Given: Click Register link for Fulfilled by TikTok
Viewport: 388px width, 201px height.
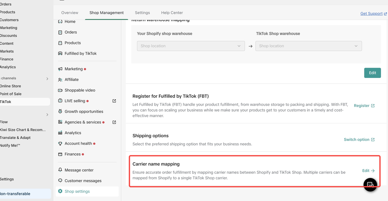Looking at the screenshot, I should click(364, 106).
